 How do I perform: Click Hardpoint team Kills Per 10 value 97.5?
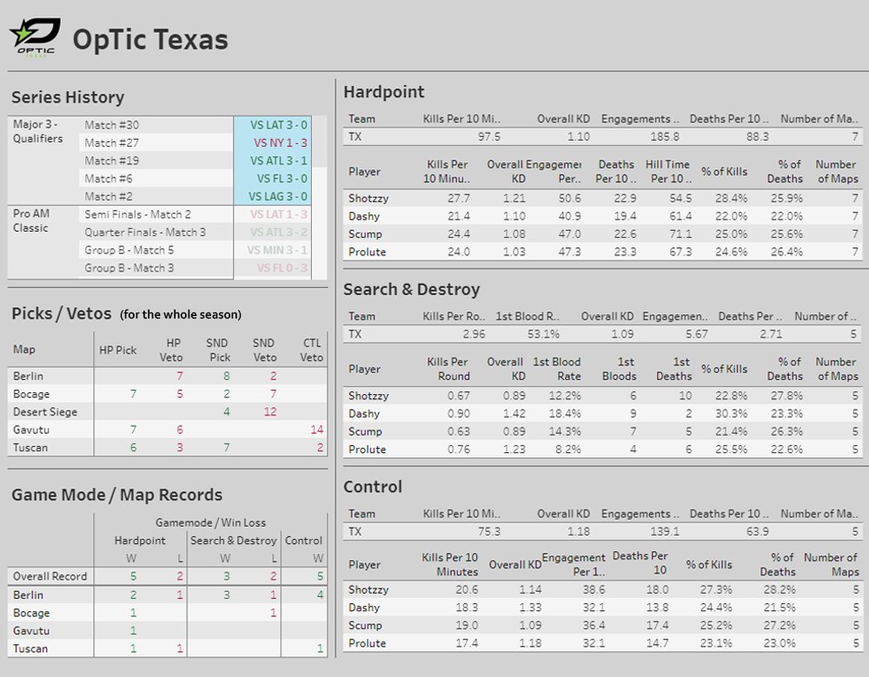tap(488, 137)
